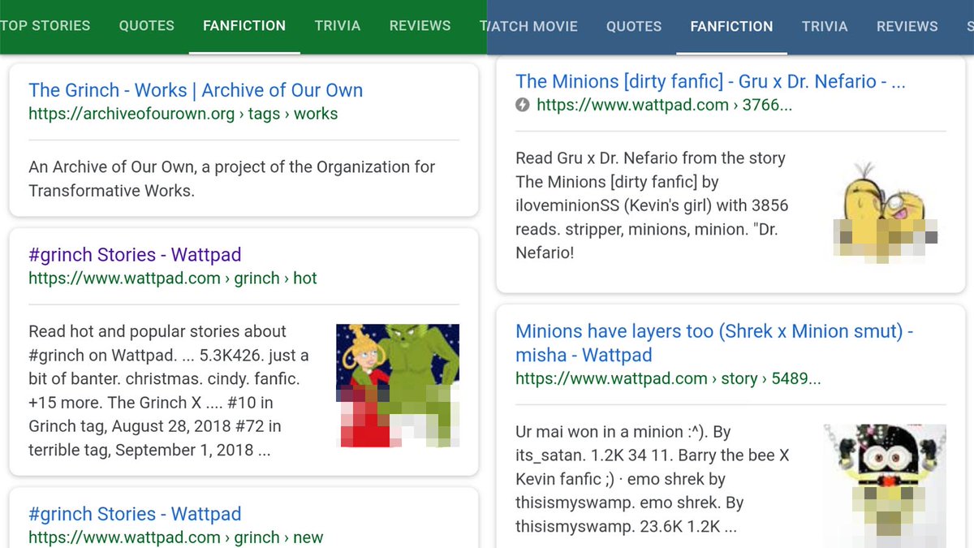
Task: Open TRIVIA tab in the green bar
Action: pos(338,25)
